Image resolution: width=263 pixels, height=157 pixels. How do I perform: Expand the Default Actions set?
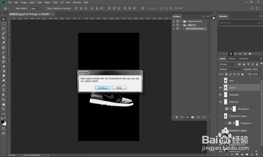[181, 21]
